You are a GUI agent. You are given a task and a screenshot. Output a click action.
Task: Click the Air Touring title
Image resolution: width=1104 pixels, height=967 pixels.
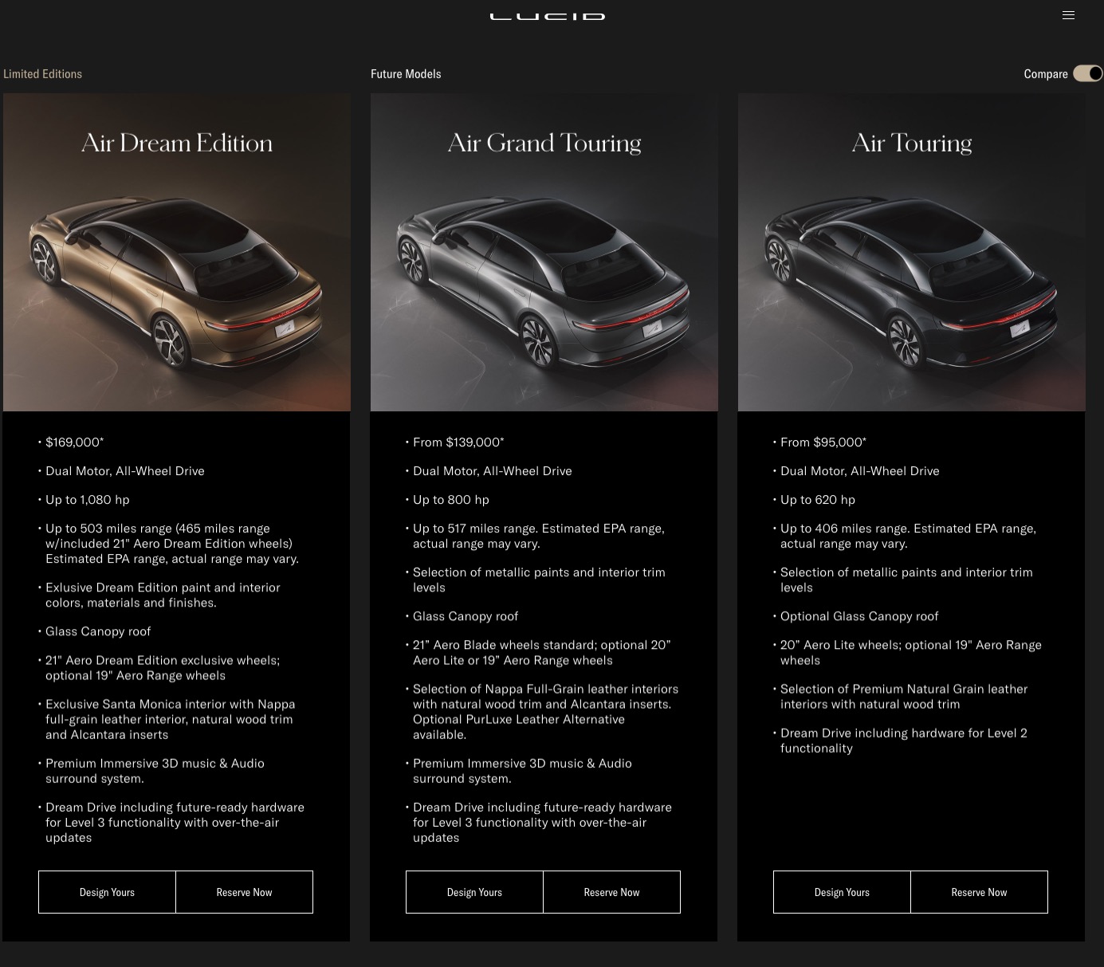pyautogui.click(x=912, y=143)
